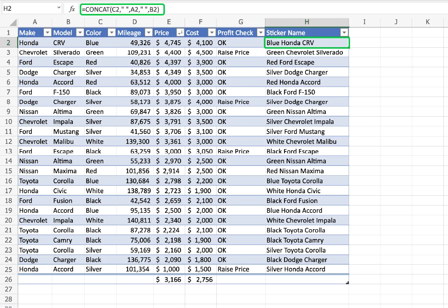Select total cost cell "$ 2,756"
The image size is (448, 308).
click(x=201, y=279)
